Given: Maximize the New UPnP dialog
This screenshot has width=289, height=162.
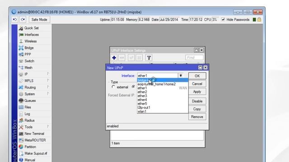Looking at the screenshot, I should point(200,67).
